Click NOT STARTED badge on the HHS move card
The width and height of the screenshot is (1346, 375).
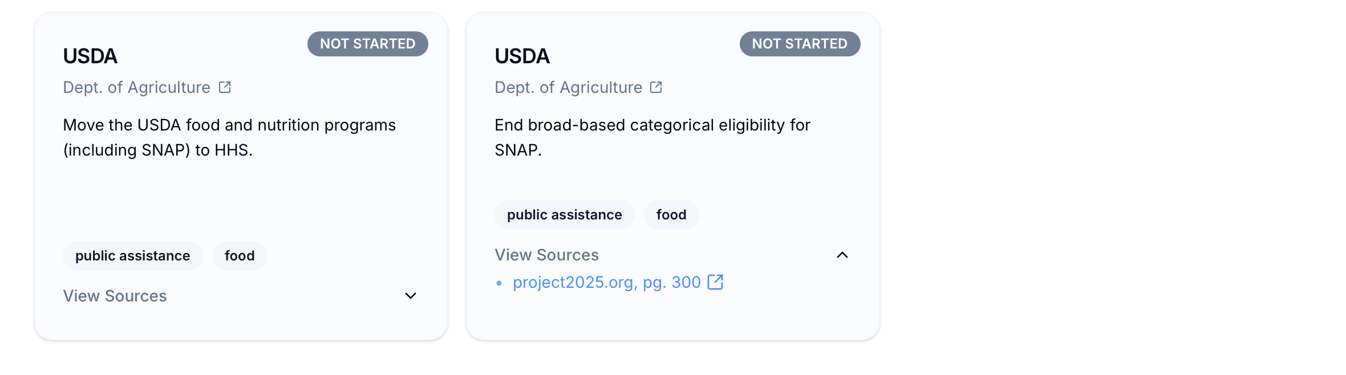click(367, 44)
